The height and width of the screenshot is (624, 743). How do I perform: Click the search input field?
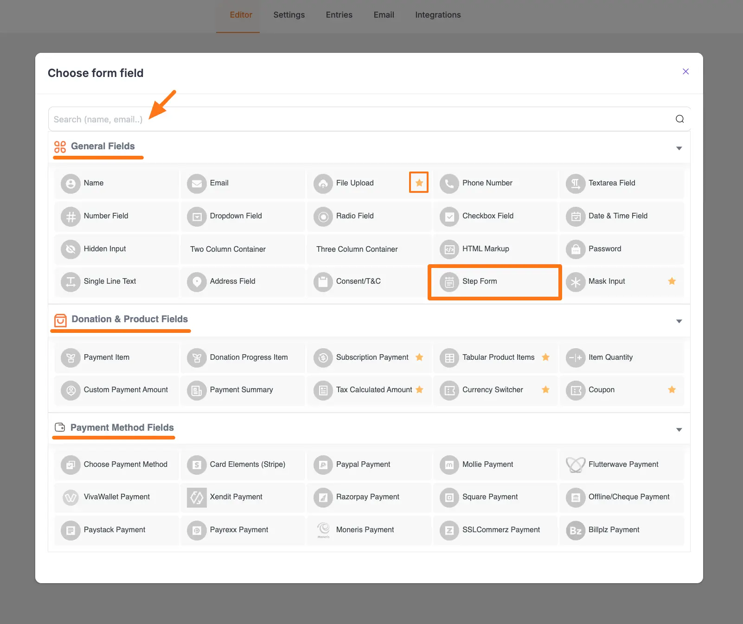(325, 119)
